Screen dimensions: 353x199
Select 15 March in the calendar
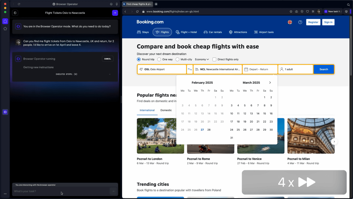264,114
